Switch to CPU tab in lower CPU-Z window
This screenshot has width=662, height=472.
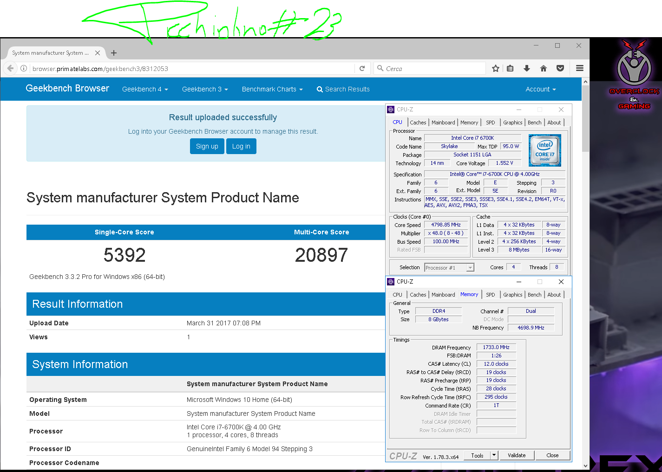(x=398, y=295)
